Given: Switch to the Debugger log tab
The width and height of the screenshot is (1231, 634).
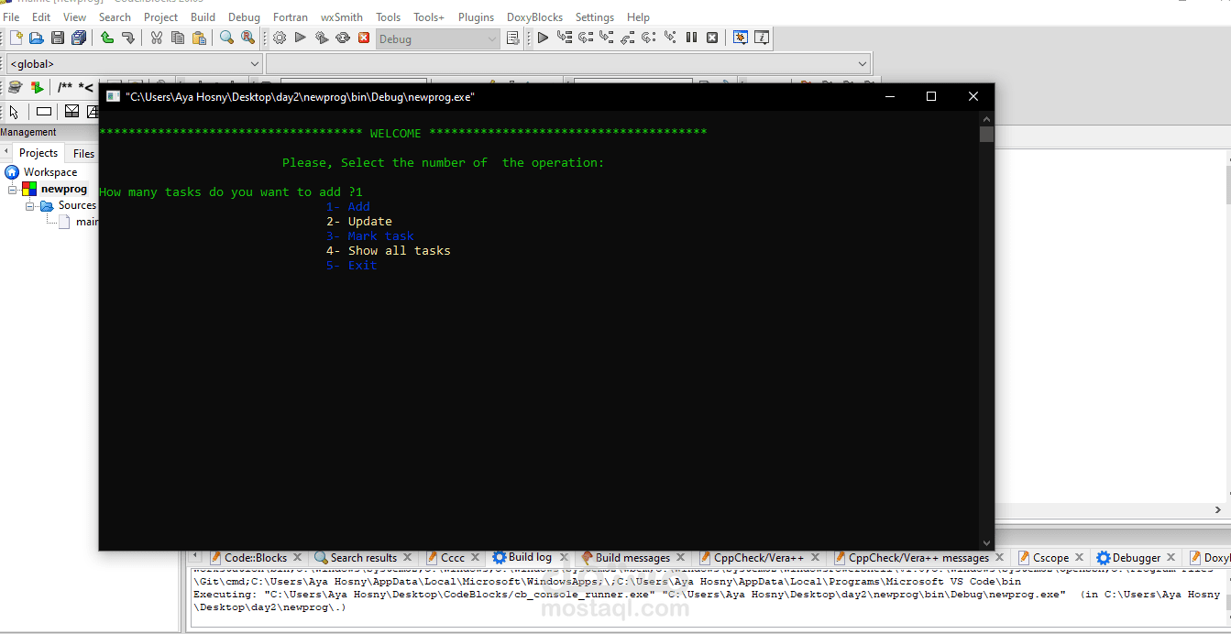Looking at the screenshot, I should [x=1136, y=557].
